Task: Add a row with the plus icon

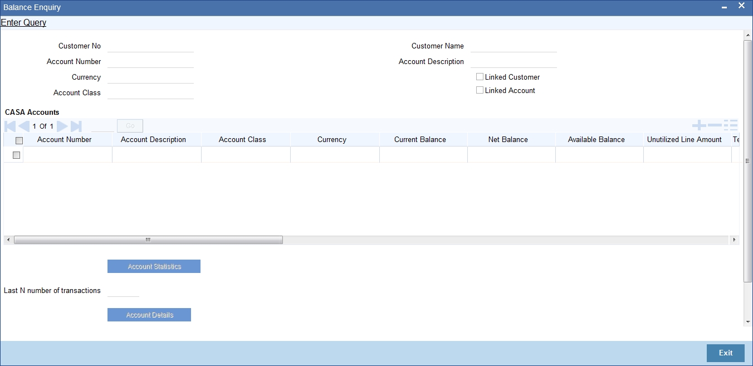Action: [699, 126]
